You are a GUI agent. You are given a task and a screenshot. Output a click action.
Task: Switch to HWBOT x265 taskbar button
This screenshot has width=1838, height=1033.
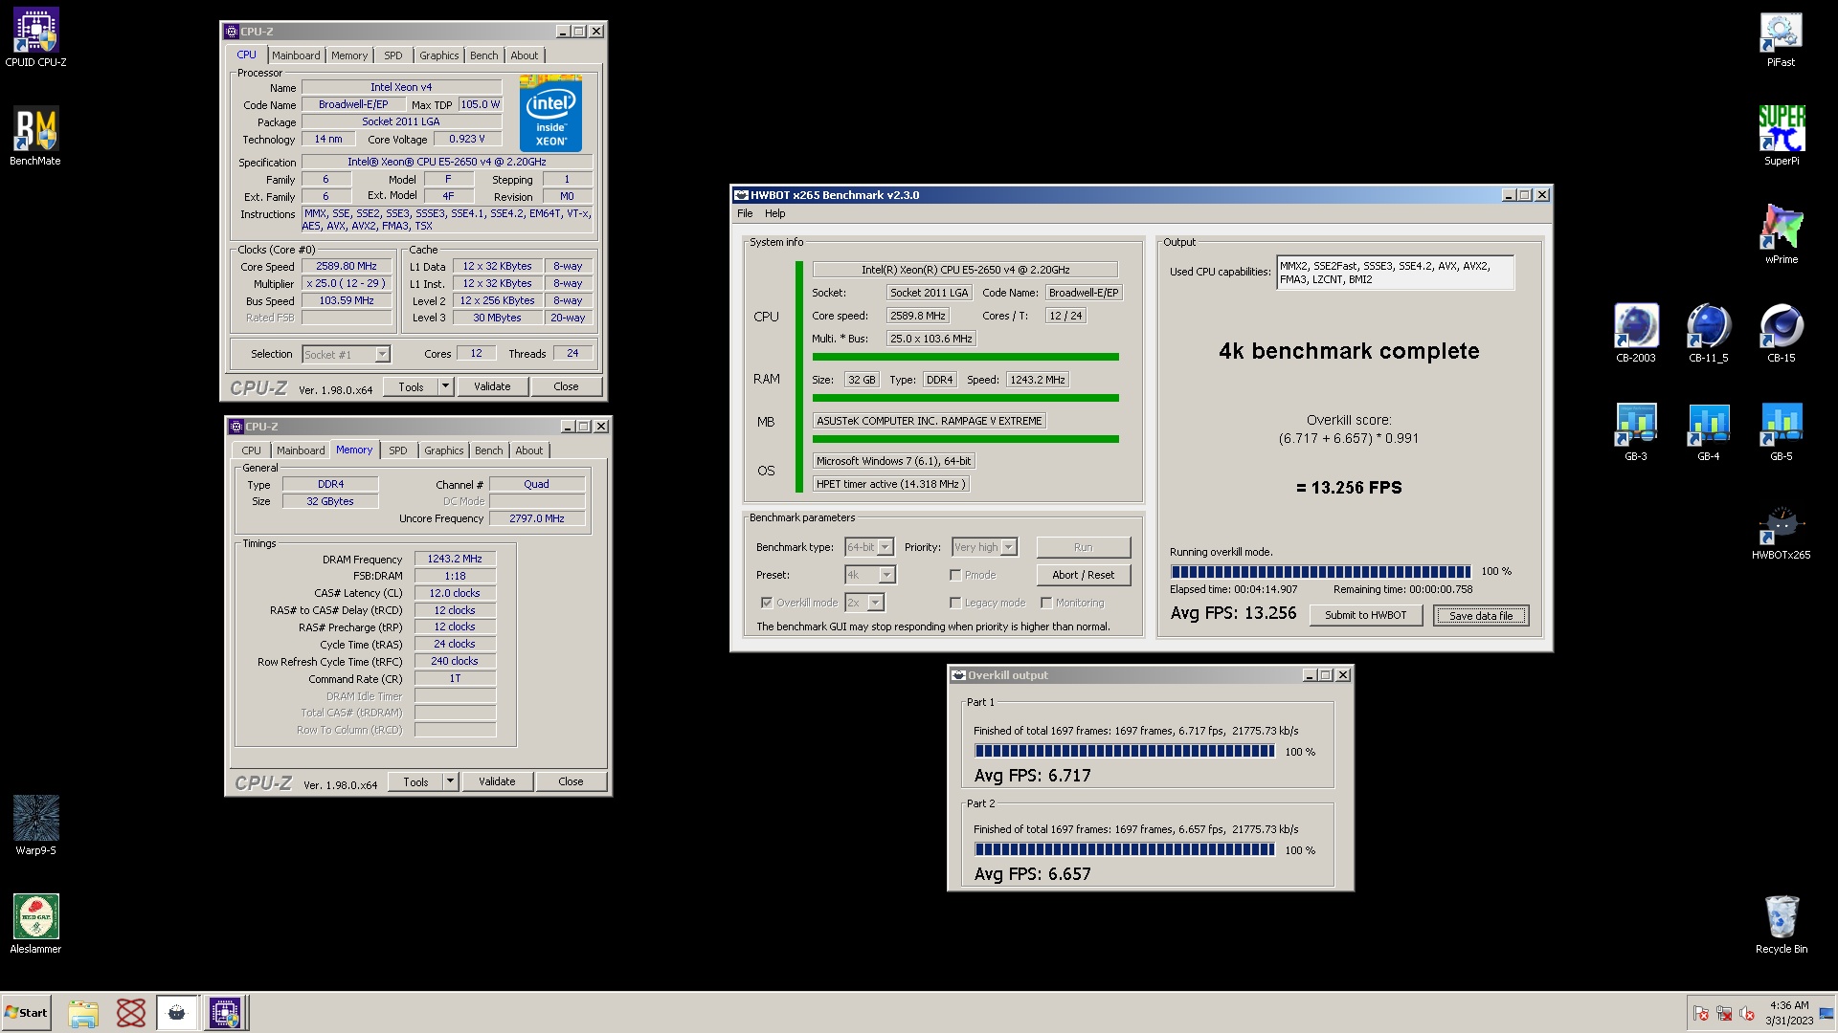pos(177,1013)
